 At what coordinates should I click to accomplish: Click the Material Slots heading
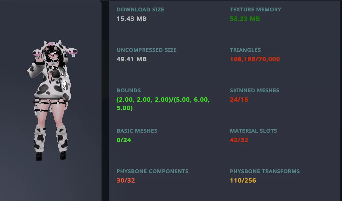click(253, 131)
